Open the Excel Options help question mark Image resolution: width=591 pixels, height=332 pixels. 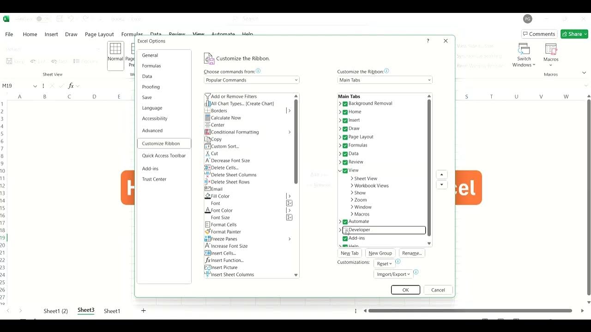pyautogui.click(x=428, y=41)
